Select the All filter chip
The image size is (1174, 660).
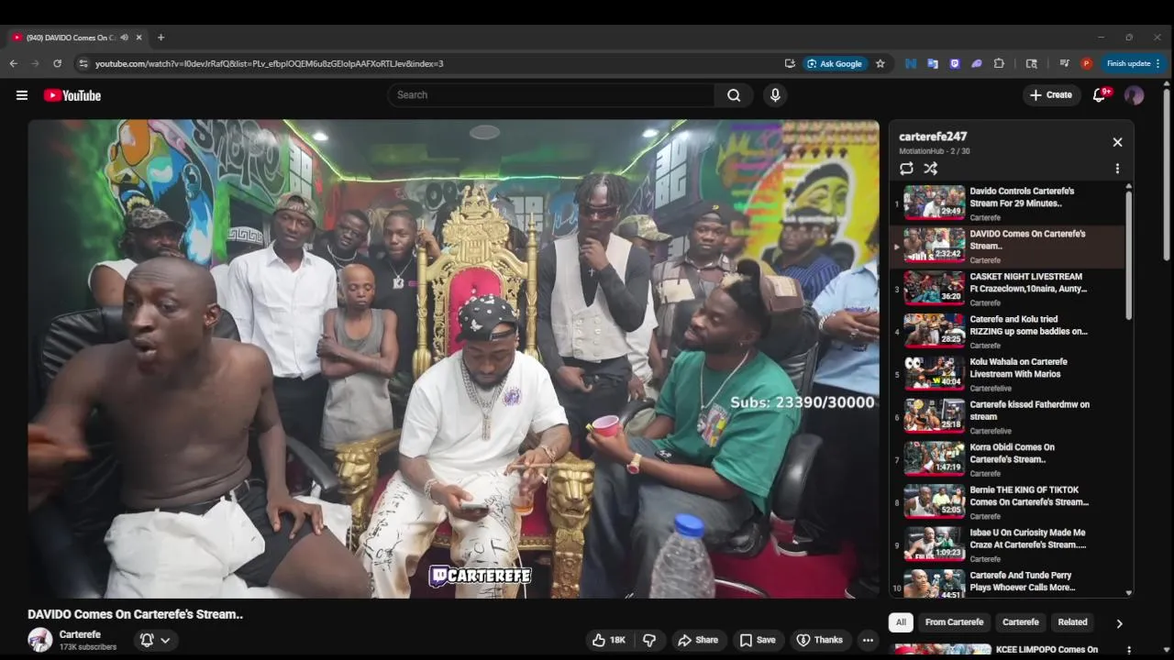pyautogui.click(x=901, y=622)
